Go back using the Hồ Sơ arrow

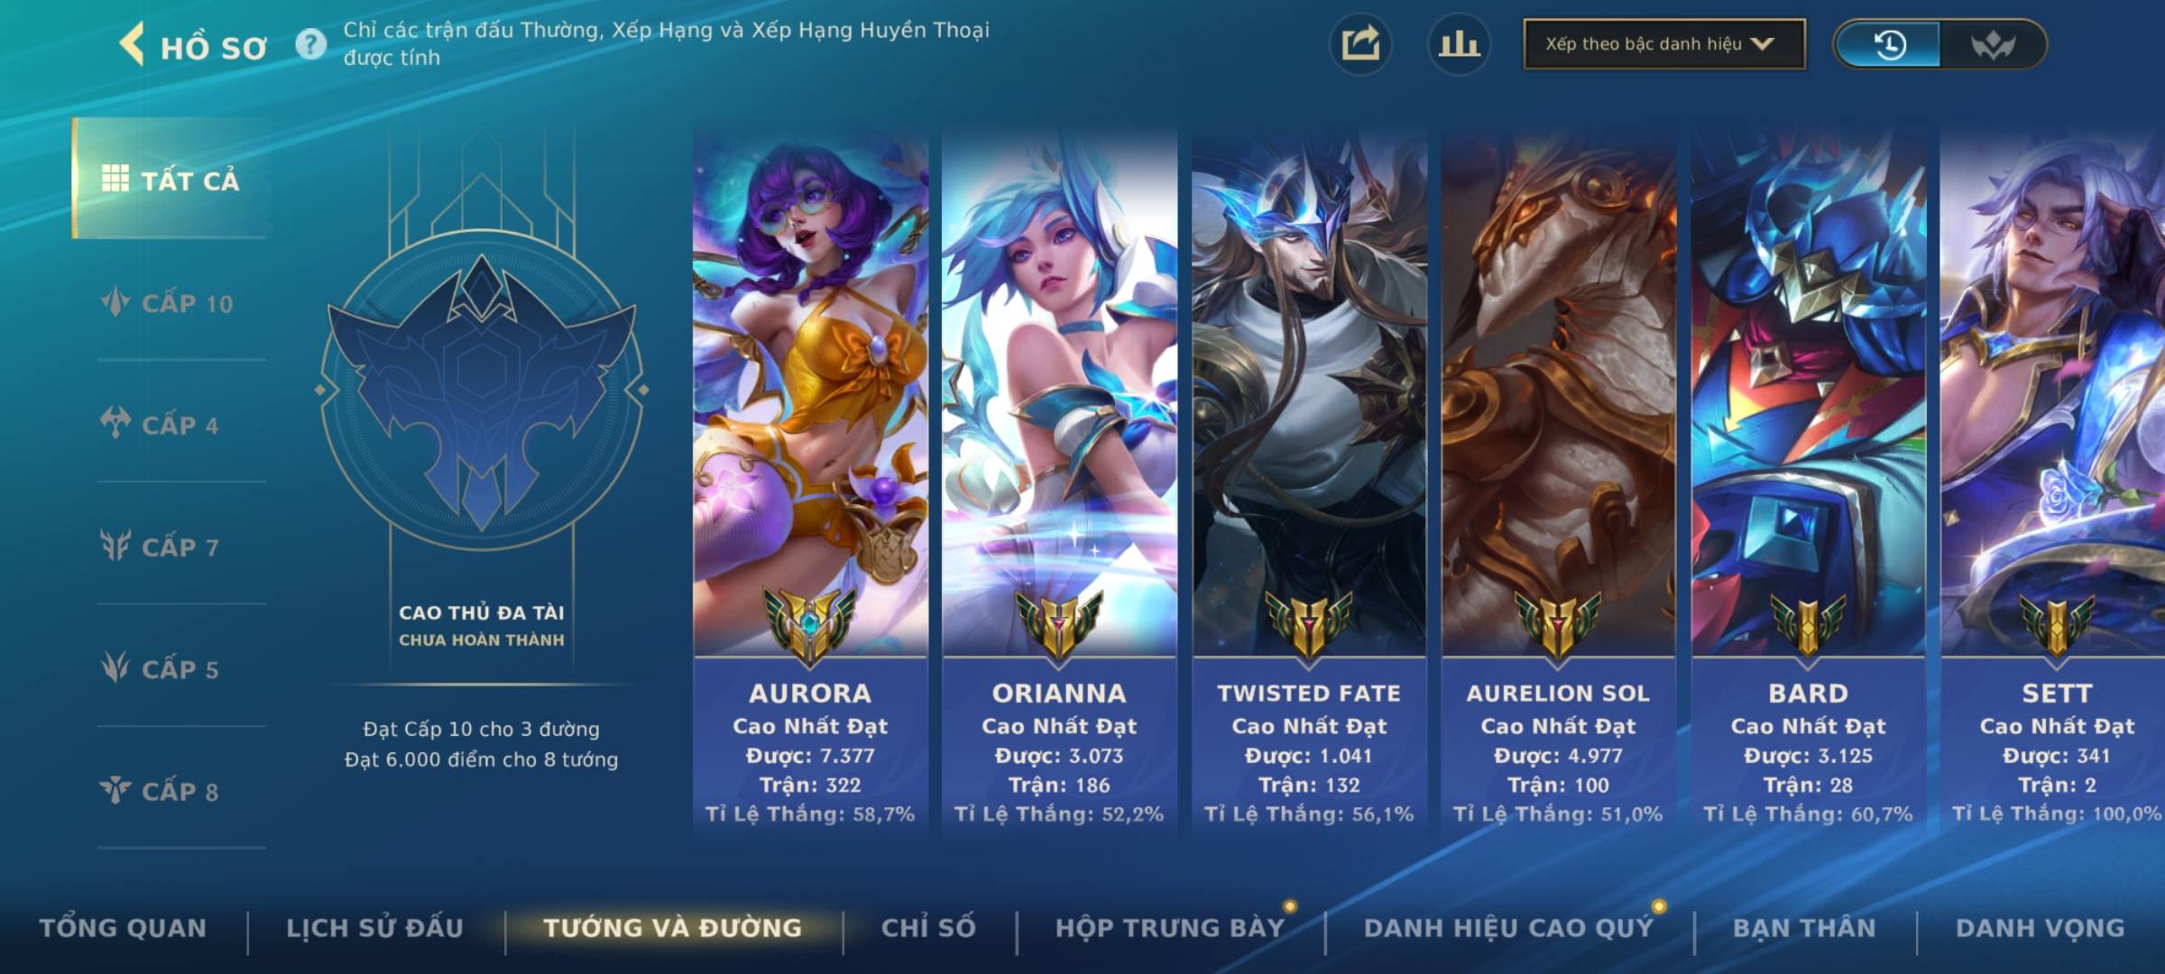point(132,44)
